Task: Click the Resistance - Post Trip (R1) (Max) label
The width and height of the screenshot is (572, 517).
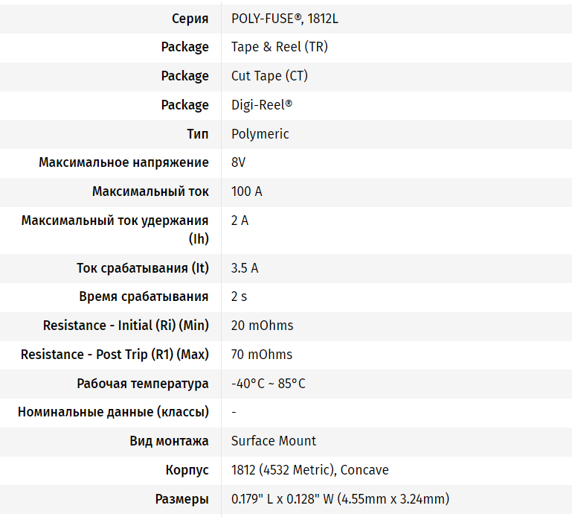Action: coord(115,355)
